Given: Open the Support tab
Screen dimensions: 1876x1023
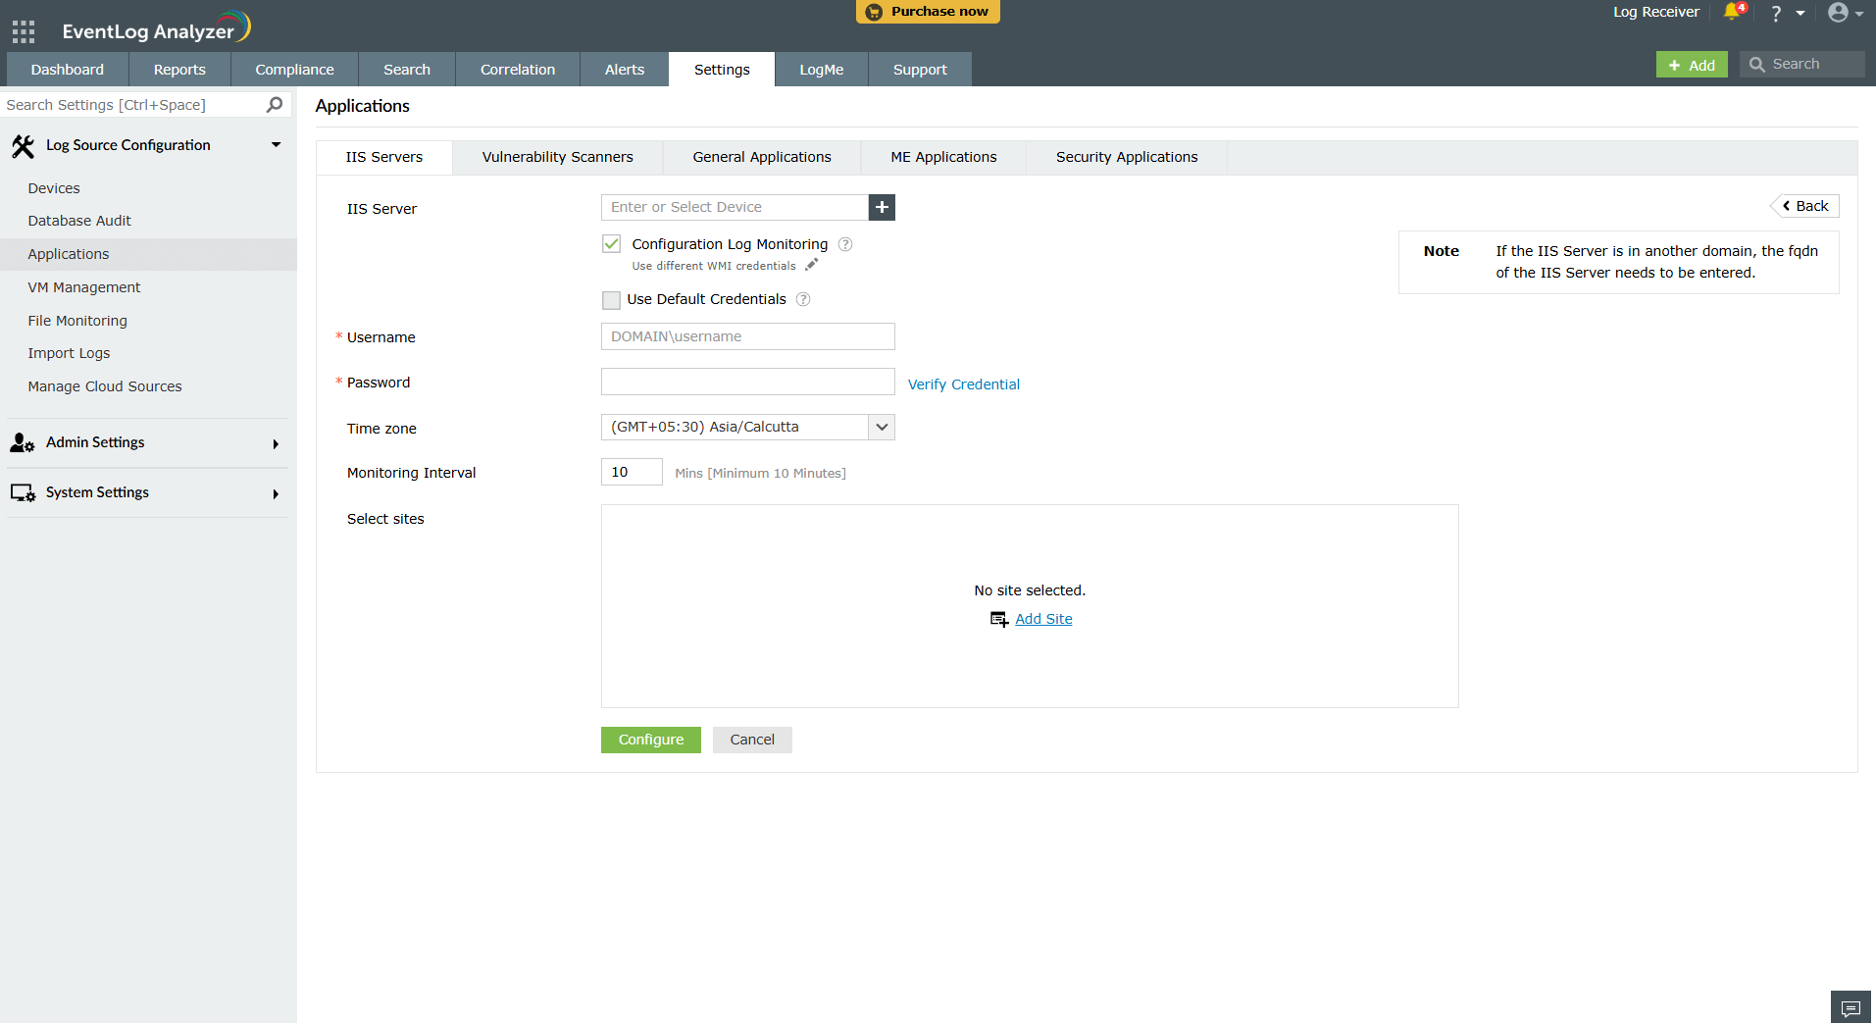Looking at the screenshot, I should (920, 70).
